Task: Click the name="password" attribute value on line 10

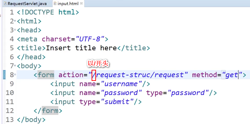Action: (121, 93)
